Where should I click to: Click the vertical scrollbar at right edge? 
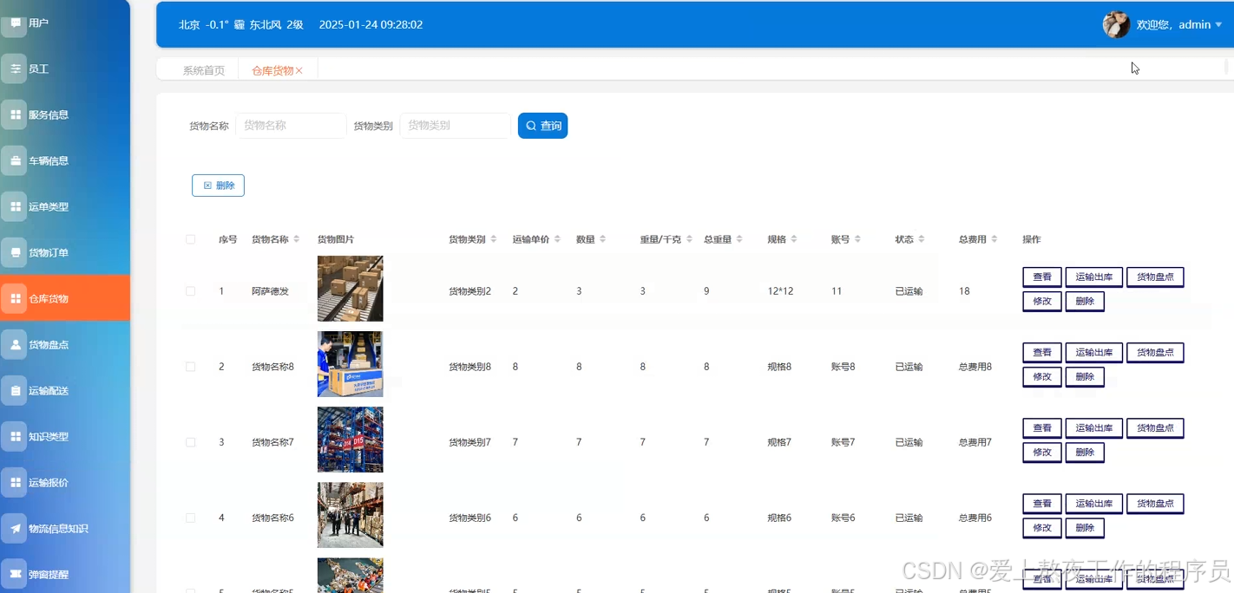point(1228,66)
